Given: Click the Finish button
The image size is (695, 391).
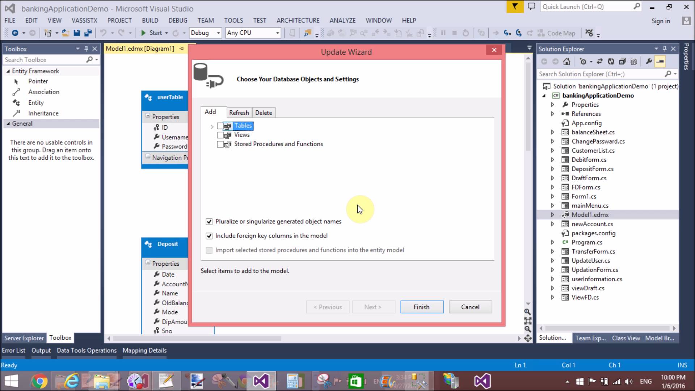Looking at the screenshot, I should [x=422, y=307].
